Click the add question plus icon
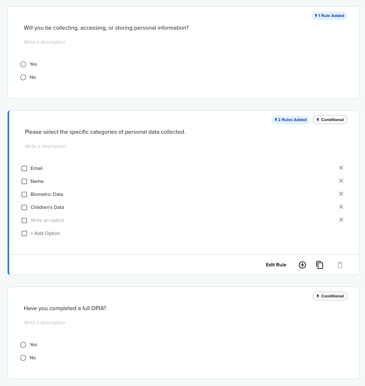 (302, 265)
